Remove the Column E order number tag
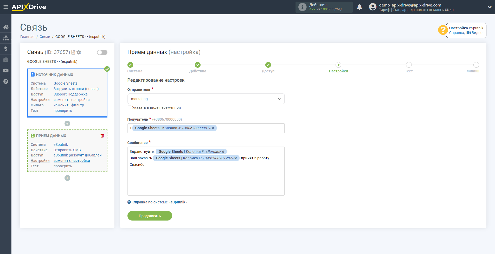 [236, 158]
